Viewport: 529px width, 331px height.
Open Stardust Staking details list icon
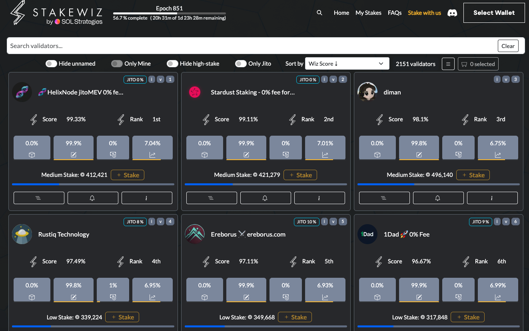click(212, 198)
